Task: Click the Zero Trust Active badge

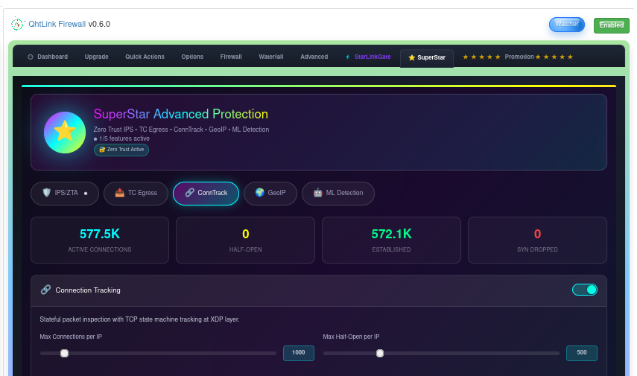Action: point(121,150)
